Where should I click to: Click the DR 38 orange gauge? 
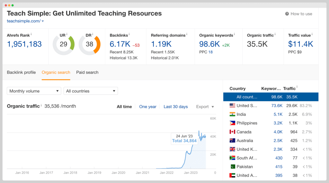pos(90,44)
